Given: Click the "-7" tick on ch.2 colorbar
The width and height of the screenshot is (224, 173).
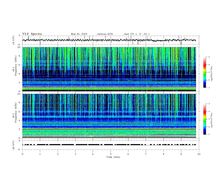Looking at the screenshot, I should (209, 134).
